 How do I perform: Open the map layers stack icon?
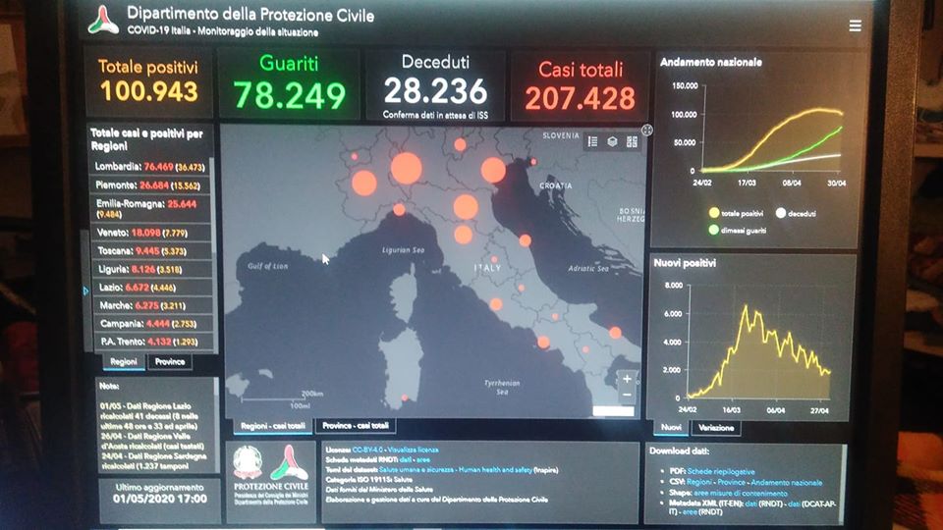[612, 141]
